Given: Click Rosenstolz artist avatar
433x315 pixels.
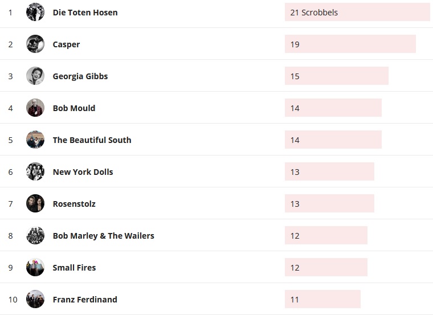Looking at the screenshot, I should click(x=35, y=203).
